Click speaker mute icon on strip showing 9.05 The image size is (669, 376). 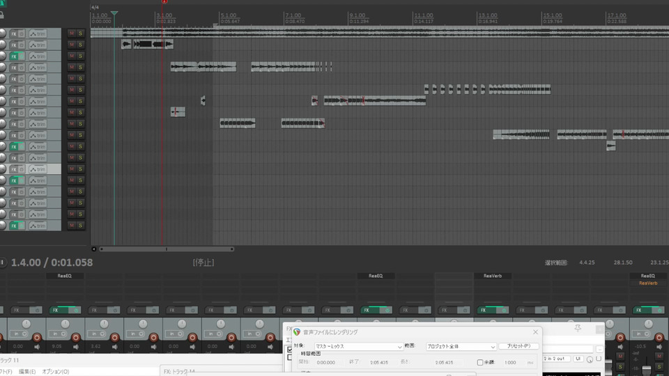[76, 347]
